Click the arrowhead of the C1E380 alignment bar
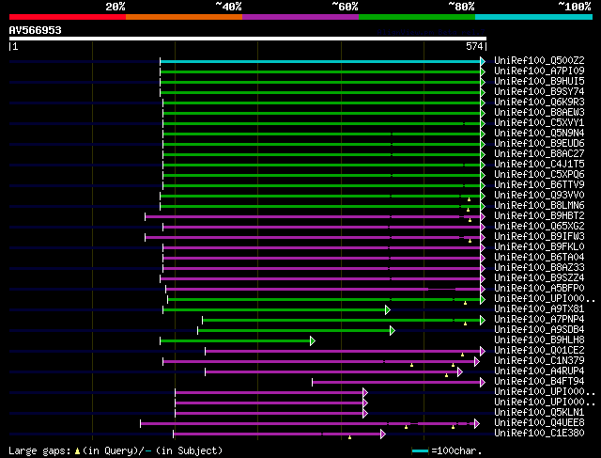 382,434
